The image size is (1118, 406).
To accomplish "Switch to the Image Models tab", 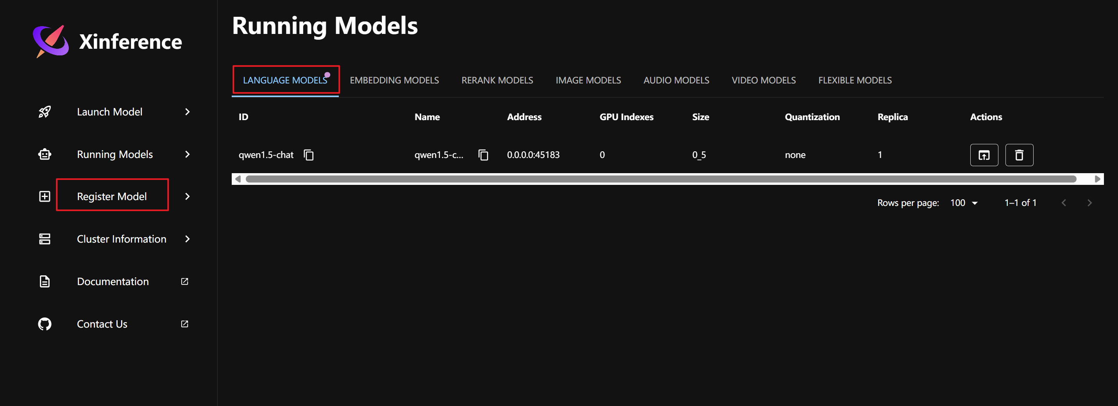I will [x=588, y=80].
